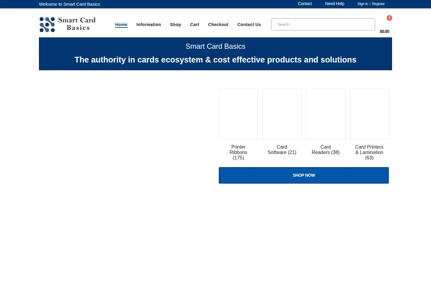Open the Shop menu item
This screenshot has width=431, height=299.
coord(176,25)
